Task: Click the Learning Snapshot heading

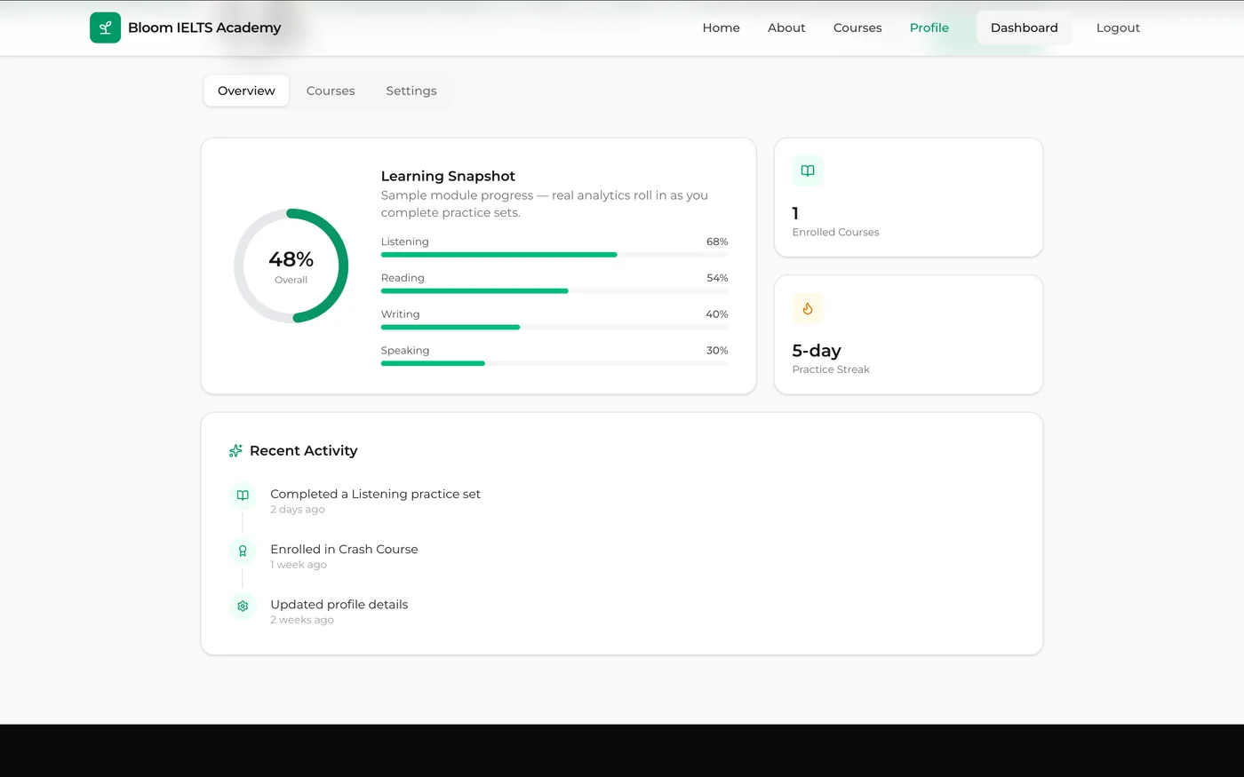Action: click(448, 176)
